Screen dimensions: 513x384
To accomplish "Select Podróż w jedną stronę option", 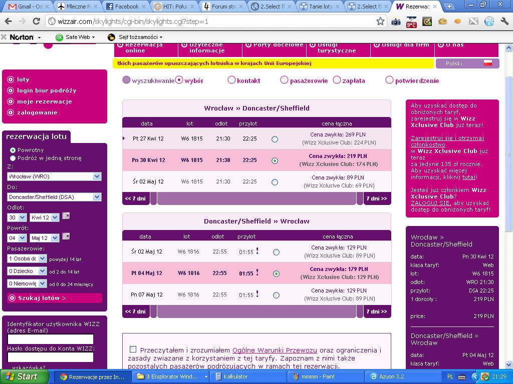I will (13, 158).
